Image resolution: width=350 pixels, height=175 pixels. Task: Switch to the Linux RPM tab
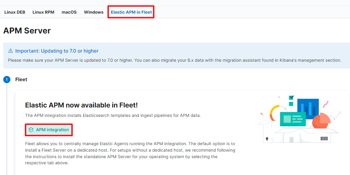tap(43, 12)
